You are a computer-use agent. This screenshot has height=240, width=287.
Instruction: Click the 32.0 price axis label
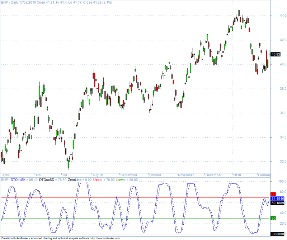point(283,162)
